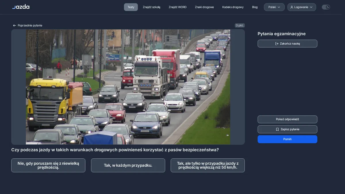345x194 pixels.
Task: Click the seat belt question text
Action: click(x=115, y=150)
